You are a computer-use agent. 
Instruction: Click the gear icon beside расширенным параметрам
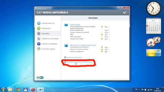coord(65,62)
